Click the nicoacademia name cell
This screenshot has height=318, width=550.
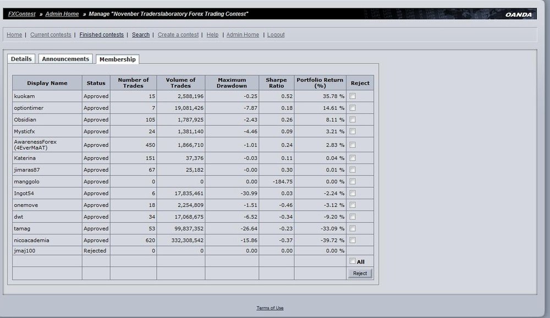coord(47,240)
